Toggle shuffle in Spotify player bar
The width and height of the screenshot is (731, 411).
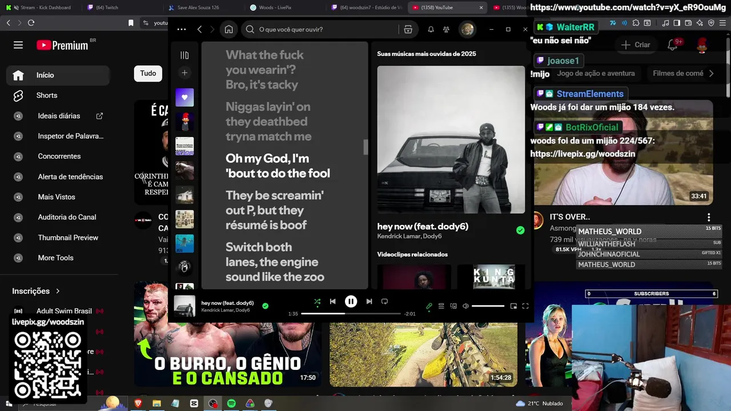pos(317,301)
